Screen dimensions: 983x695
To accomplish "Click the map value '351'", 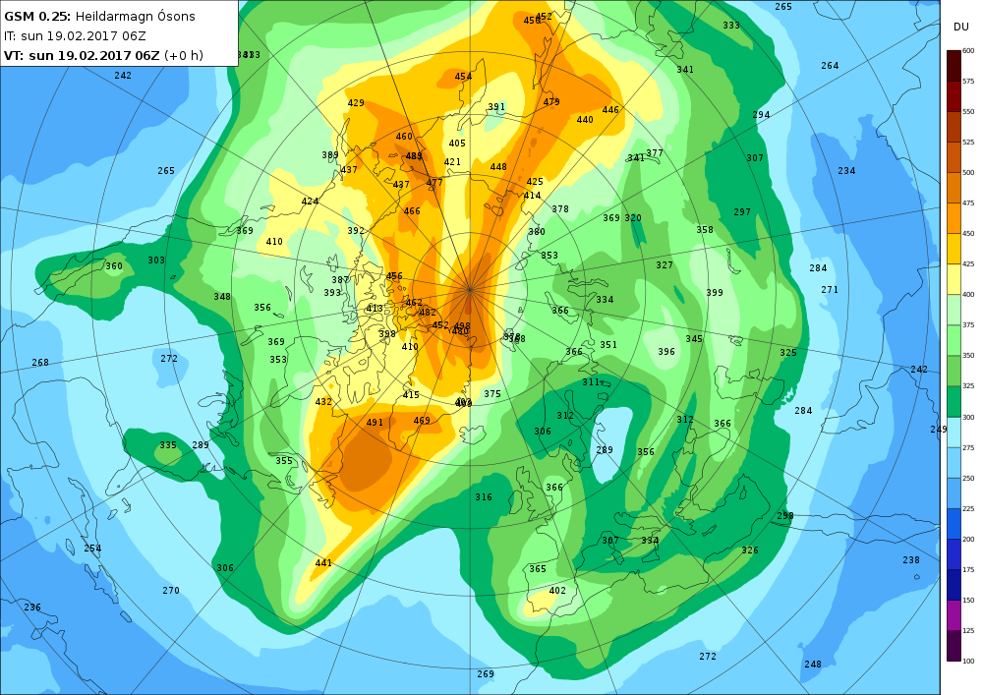I will pyautogui.click(x=608, y=345).
